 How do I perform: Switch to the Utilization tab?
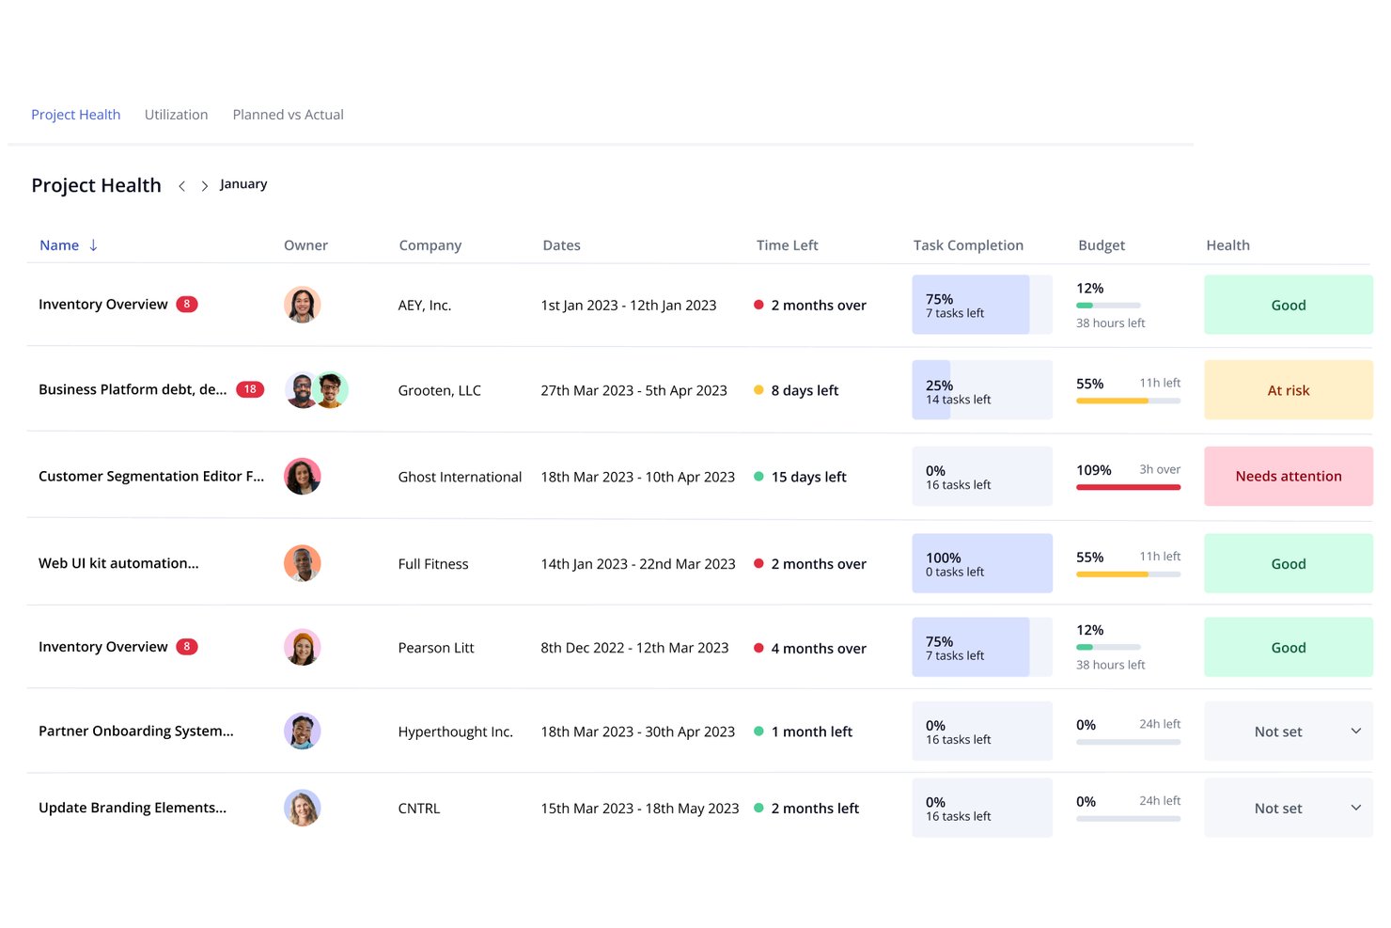177,115
